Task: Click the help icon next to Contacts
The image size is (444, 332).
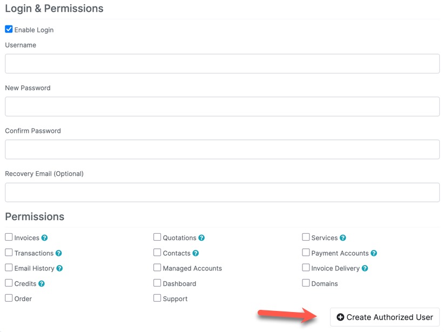Action: click(196, 253)
